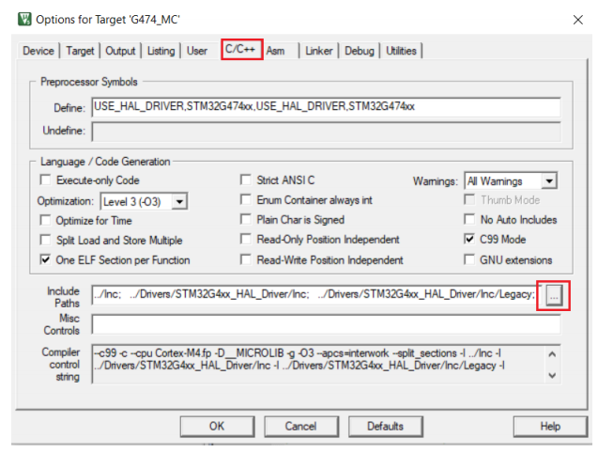Viewport: 598px width, 453px height.
Task: Open the Output tab
Action: [x=120, y=51]
